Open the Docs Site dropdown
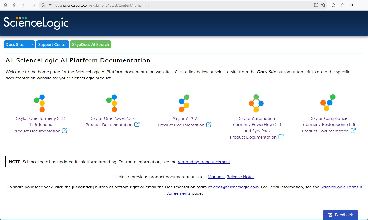This screenshot has height=220, width=368. (19, 44)
